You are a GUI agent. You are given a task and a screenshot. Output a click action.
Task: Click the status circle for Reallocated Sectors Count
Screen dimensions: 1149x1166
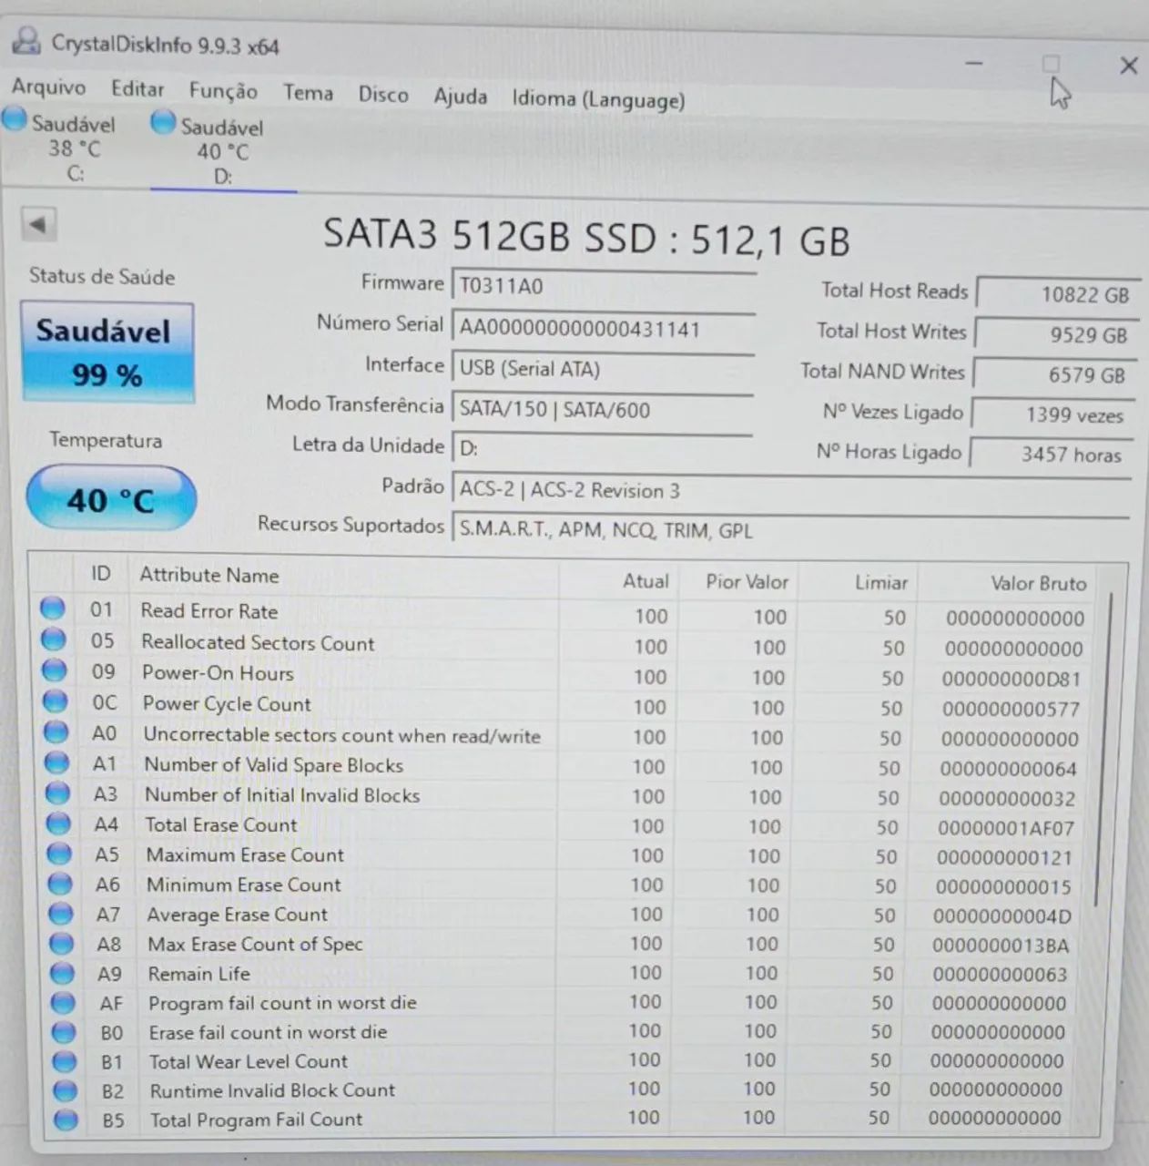pyautogui.click(x=54, y=639)
